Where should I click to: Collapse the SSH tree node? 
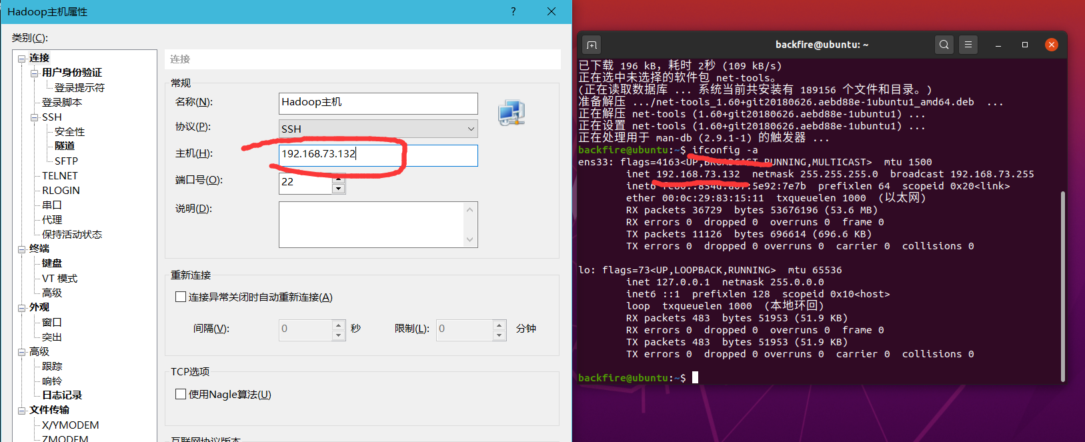point(34,117)
